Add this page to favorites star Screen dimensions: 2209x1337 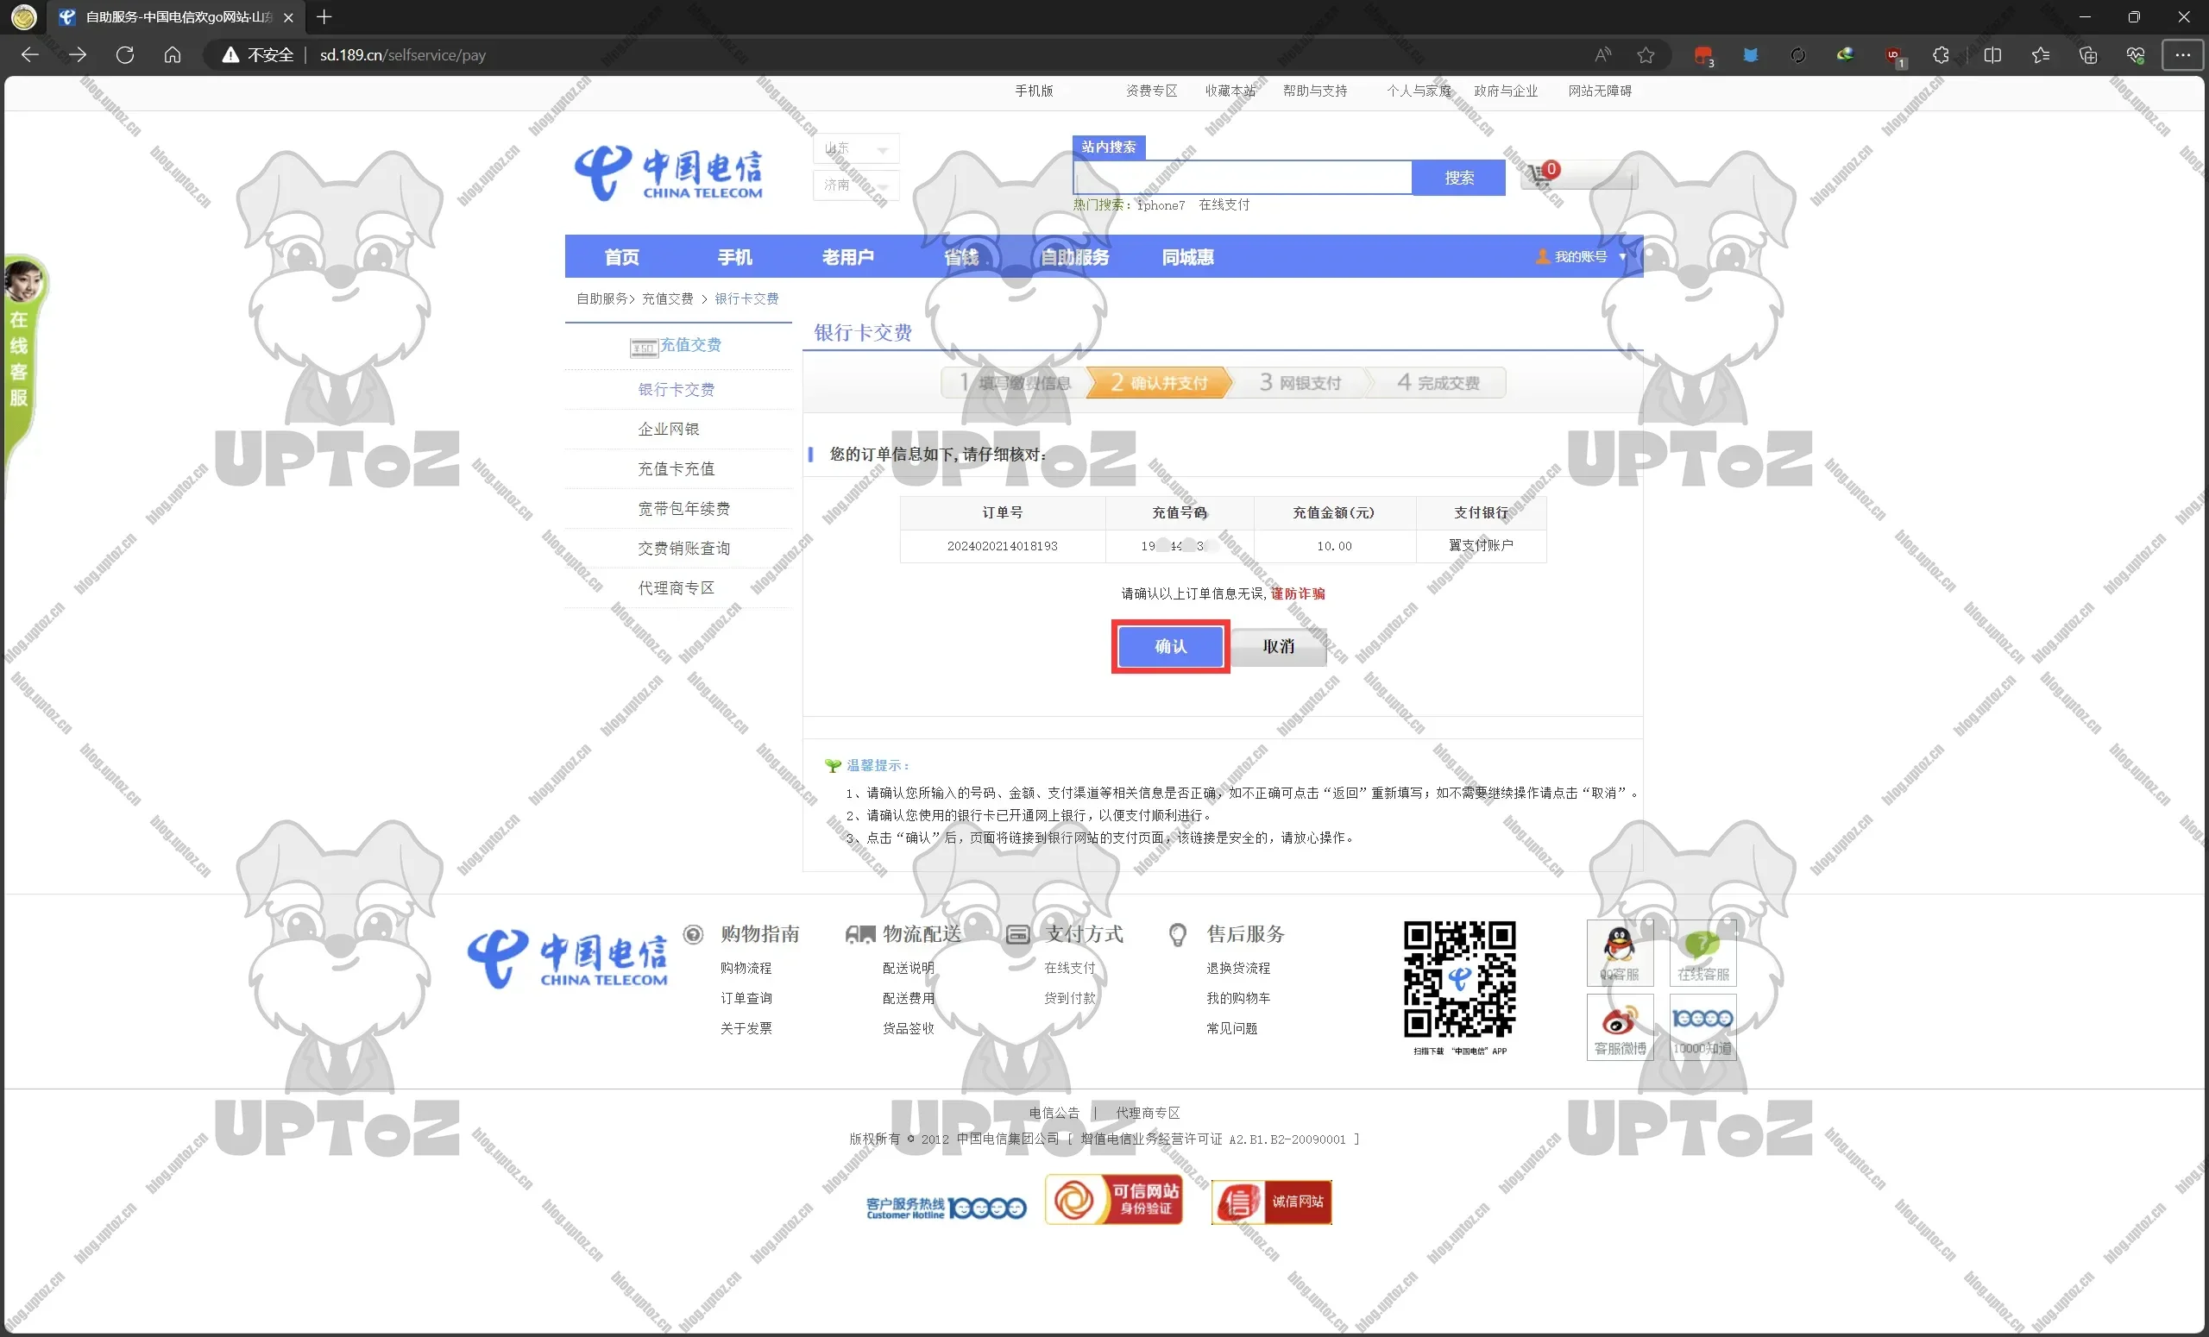1645,54
